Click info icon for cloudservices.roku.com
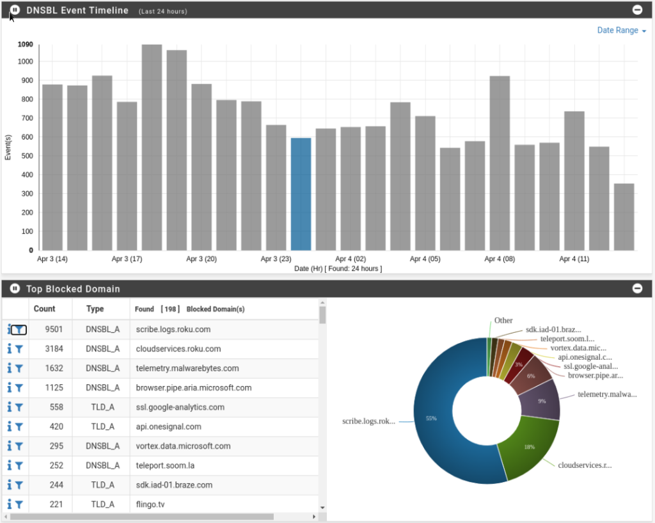Screen dimensions: 655x523 (x=9, y=349)
